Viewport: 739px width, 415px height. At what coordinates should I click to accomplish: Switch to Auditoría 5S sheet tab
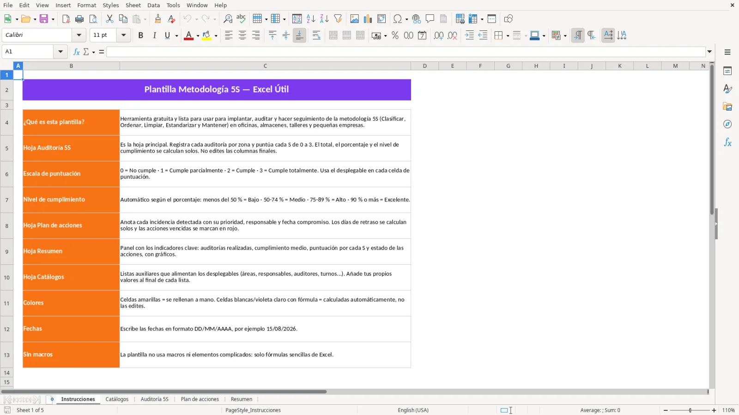[x=155, y=399]
